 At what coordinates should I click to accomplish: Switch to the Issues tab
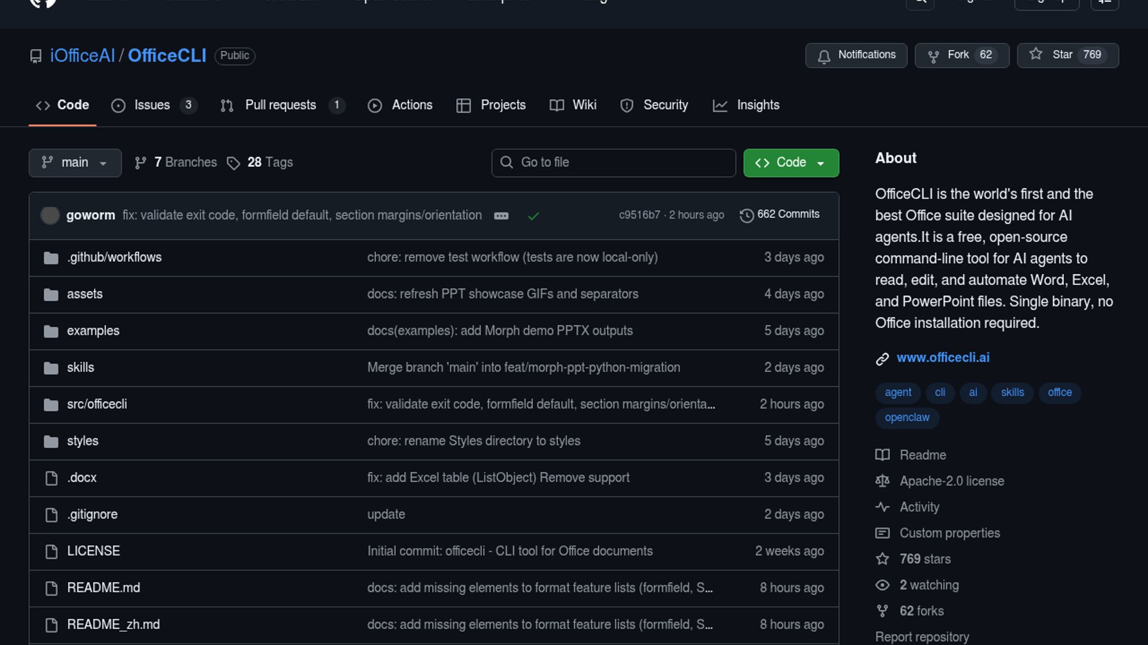coord(152,105)
